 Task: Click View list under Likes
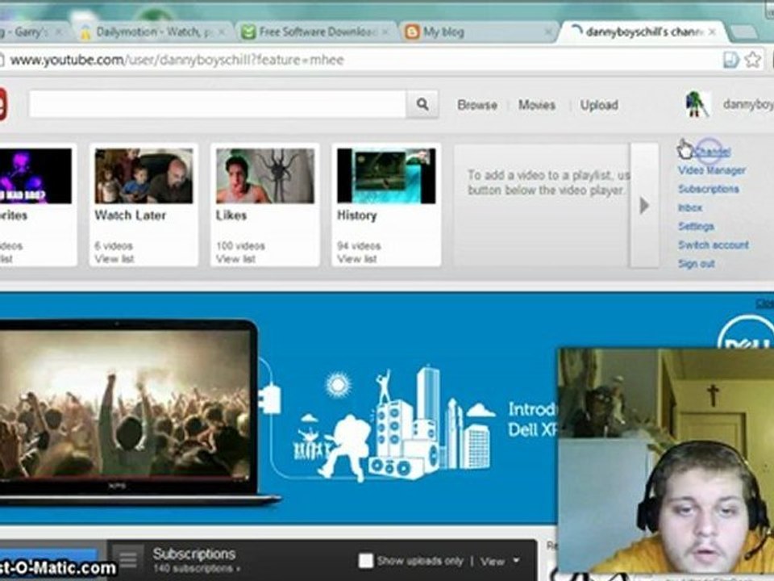click(235, 258)
